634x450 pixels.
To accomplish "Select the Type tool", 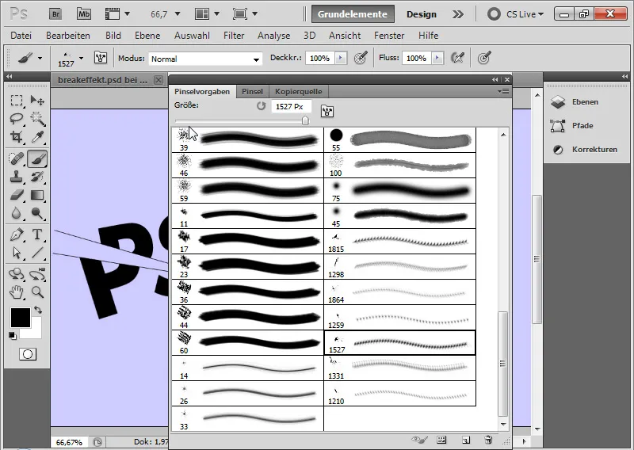I will pyautogui.click(x=37, y=235).
